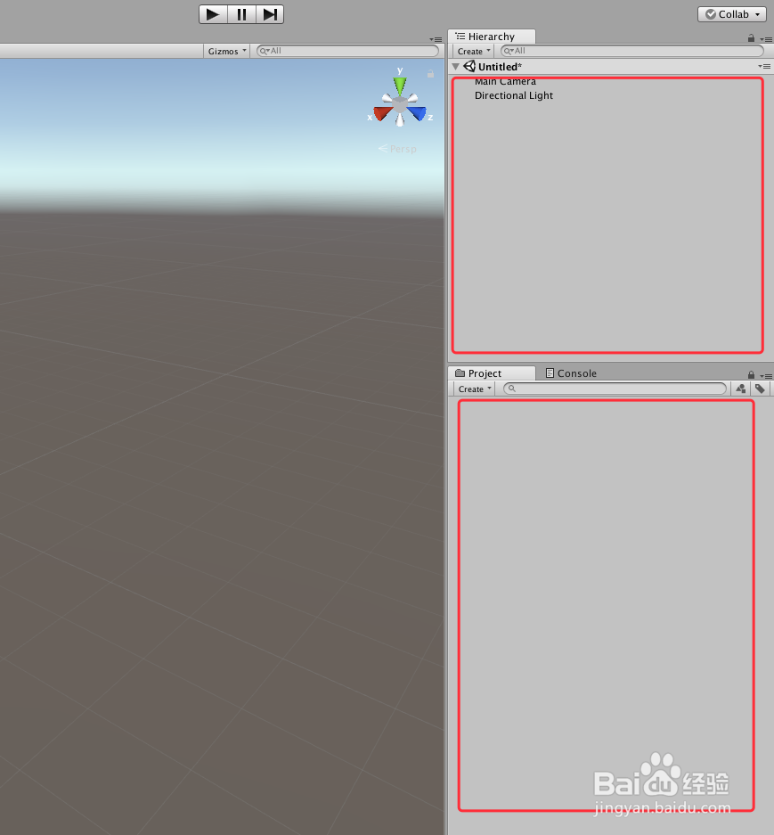Open the Gizmos dropdown in Scene view
This screenshot has width=774, height=835.
pyautogui.click(x=225, y=51)
